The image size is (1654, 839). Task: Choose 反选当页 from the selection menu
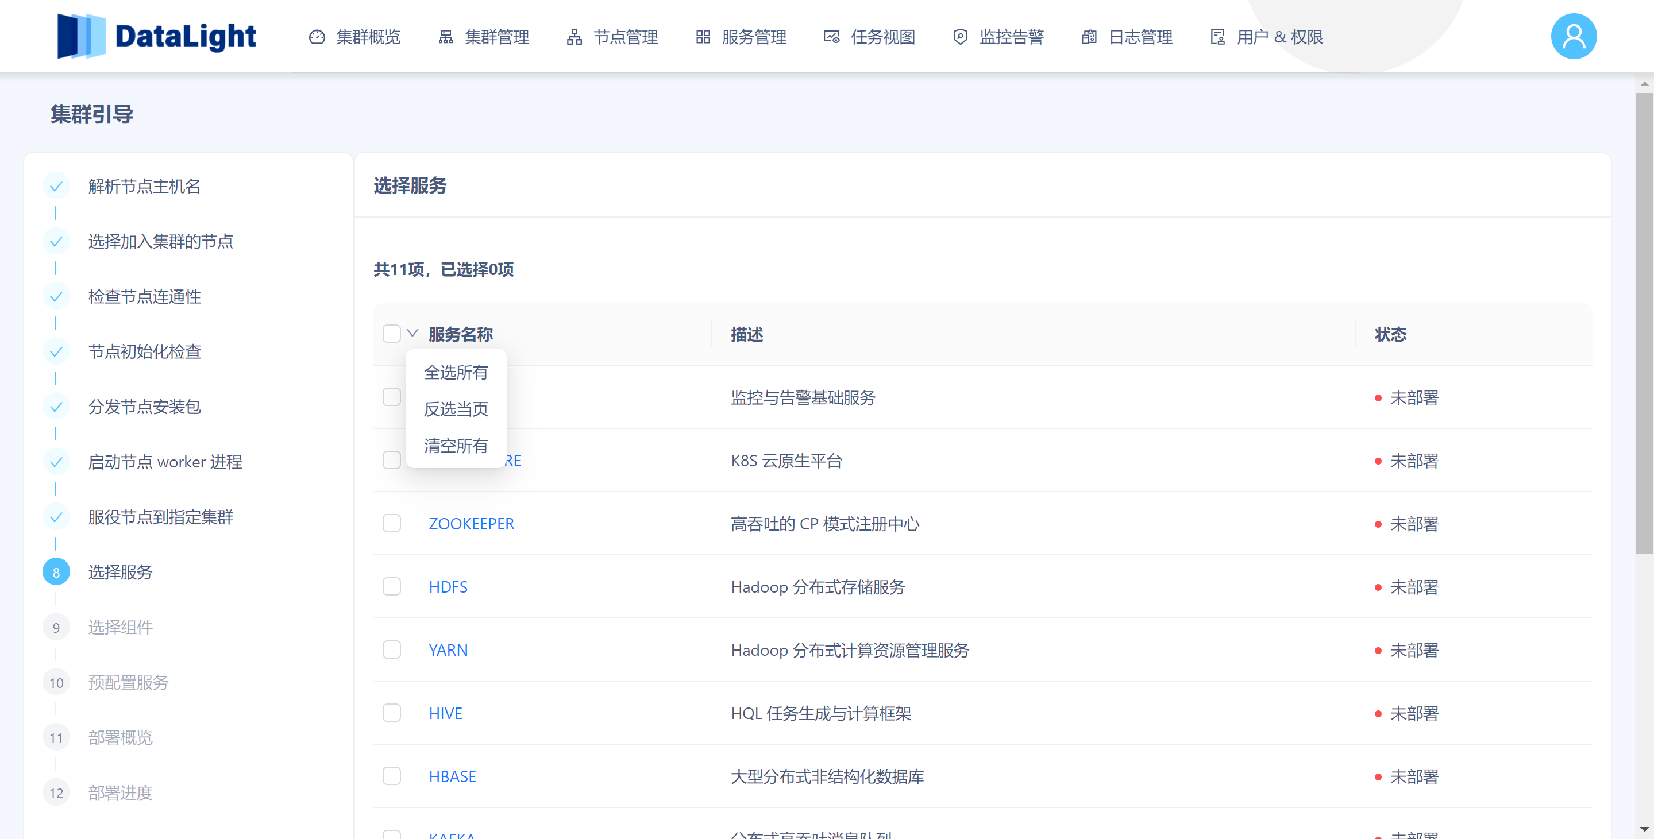coord(456,409)
